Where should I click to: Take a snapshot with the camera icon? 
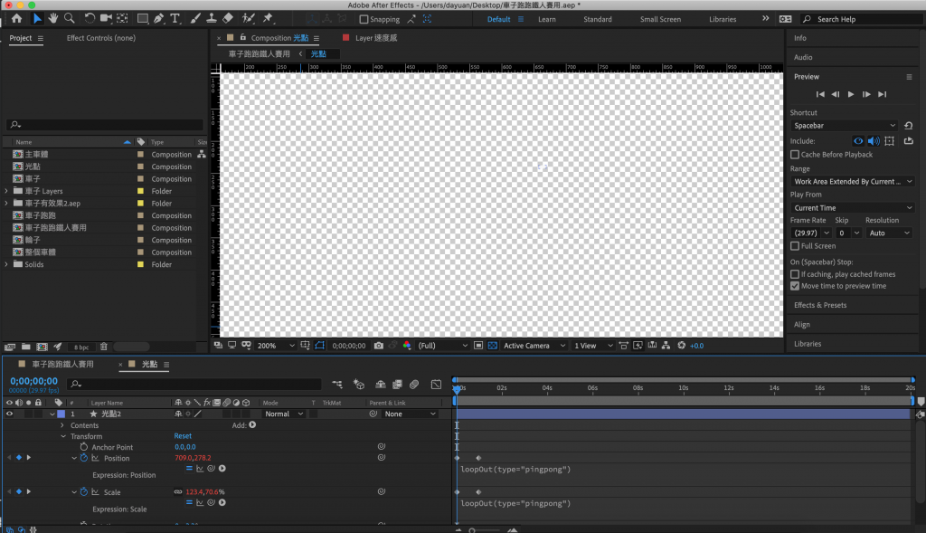click(379, 346)
